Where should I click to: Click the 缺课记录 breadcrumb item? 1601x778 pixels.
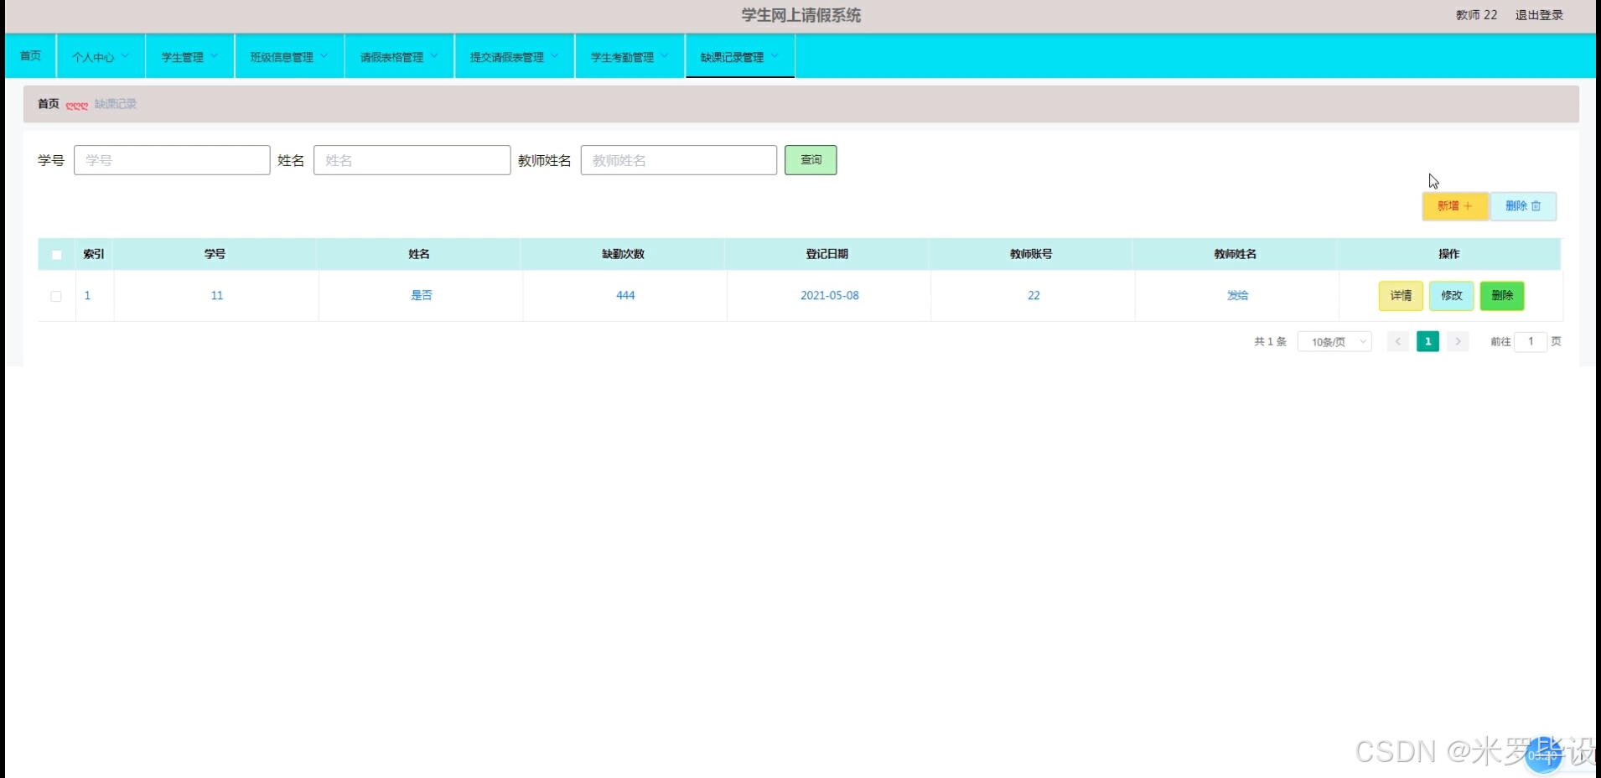click(116, 104)
